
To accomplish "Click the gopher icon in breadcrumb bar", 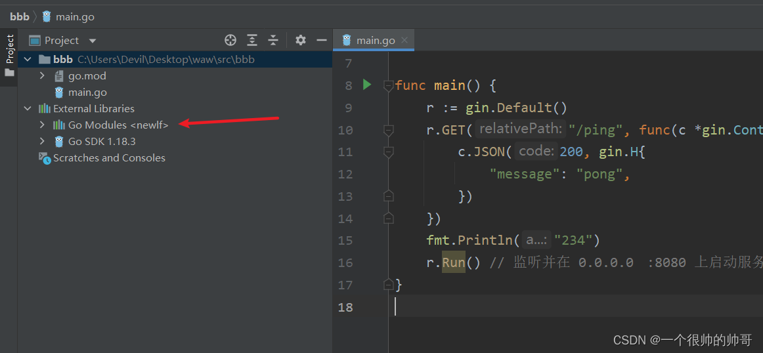I will point(47,16).
